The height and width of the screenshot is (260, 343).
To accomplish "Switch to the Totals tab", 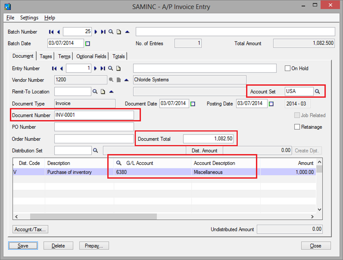I will click(118, 57).
